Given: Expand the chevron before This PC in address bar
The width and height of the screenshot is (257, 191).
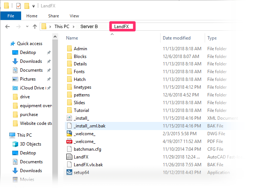Looking at the screenshot, I should 50,27.
